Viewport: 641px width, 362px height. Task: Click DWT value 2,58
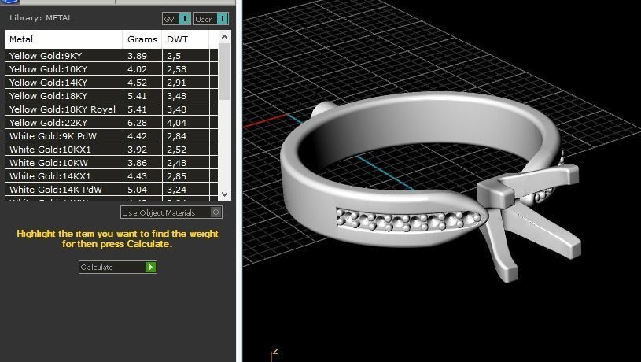(x=176, y=69)
